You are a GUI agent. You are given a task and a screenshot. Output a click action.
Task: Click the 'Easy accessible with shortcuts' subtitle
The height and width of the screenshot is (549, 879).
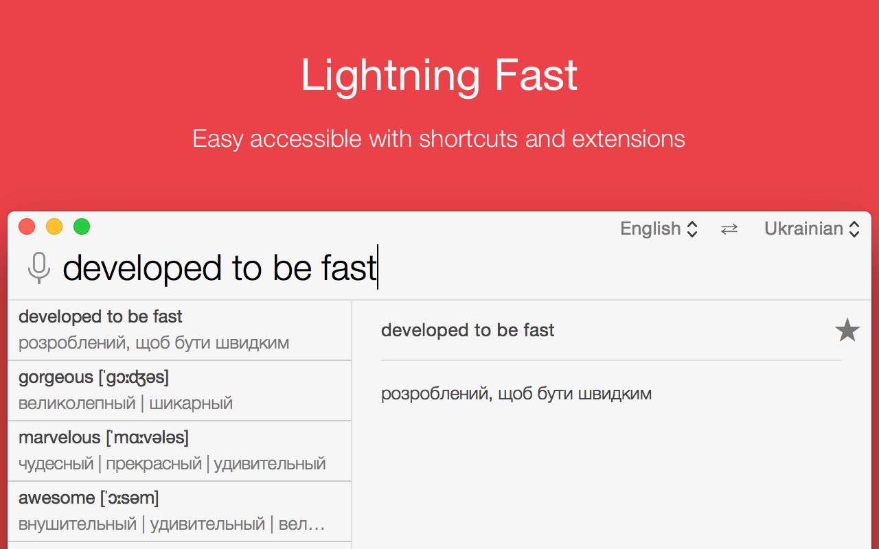[439, 139]
